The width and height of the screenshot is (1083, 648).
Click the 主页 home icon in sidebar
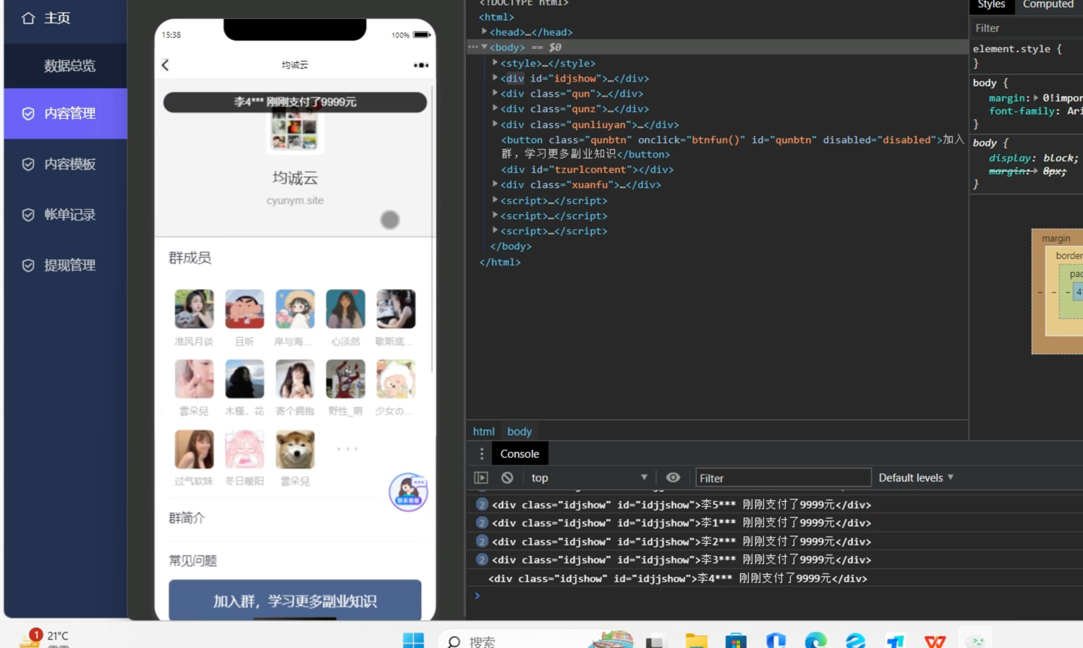click(28, 18)
